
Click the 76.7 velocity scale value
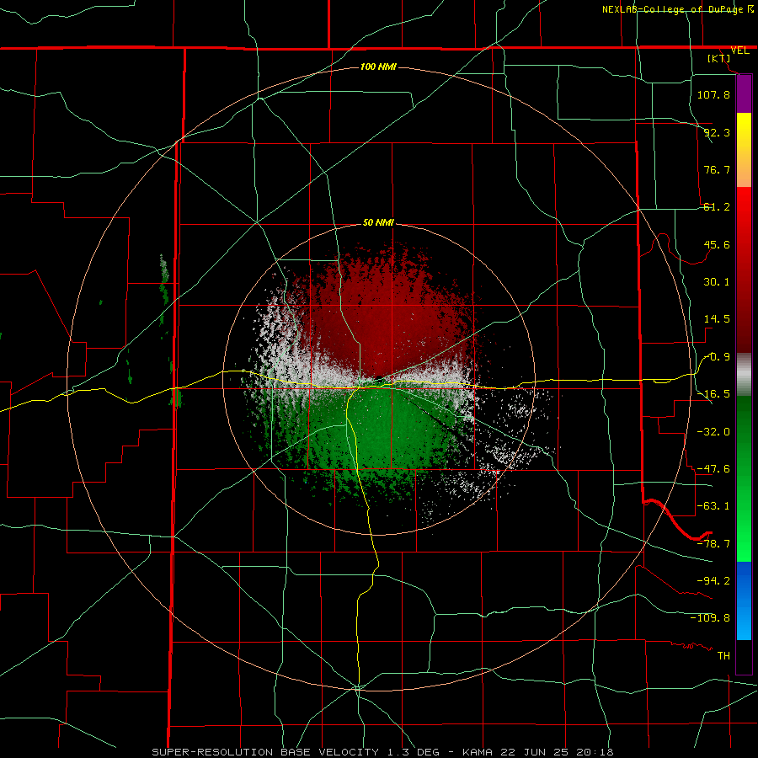point(717,169)
